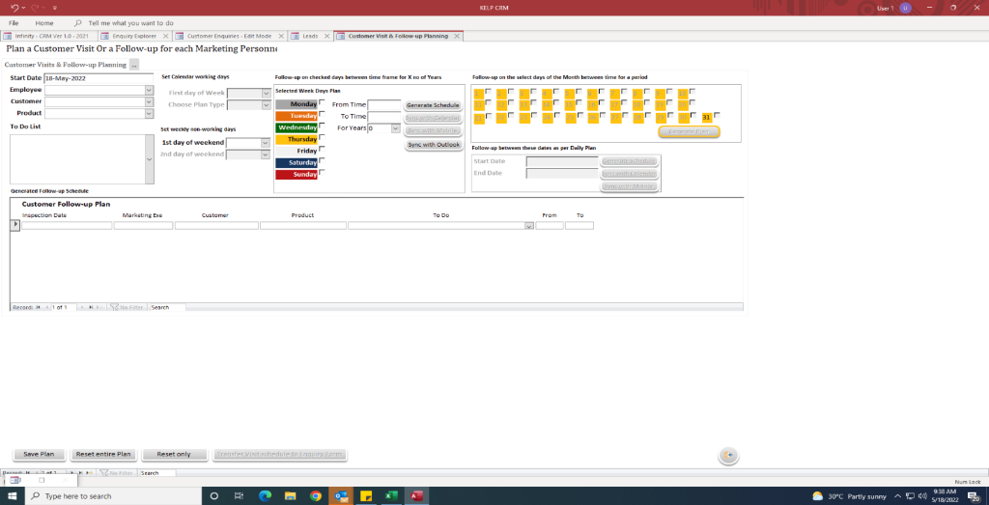Image resolution: width=989 pixels, height=505 pixels.
Task: Open the 1st day of weekend dropdown
Action: pyautogui.click(x=267, y=143)
